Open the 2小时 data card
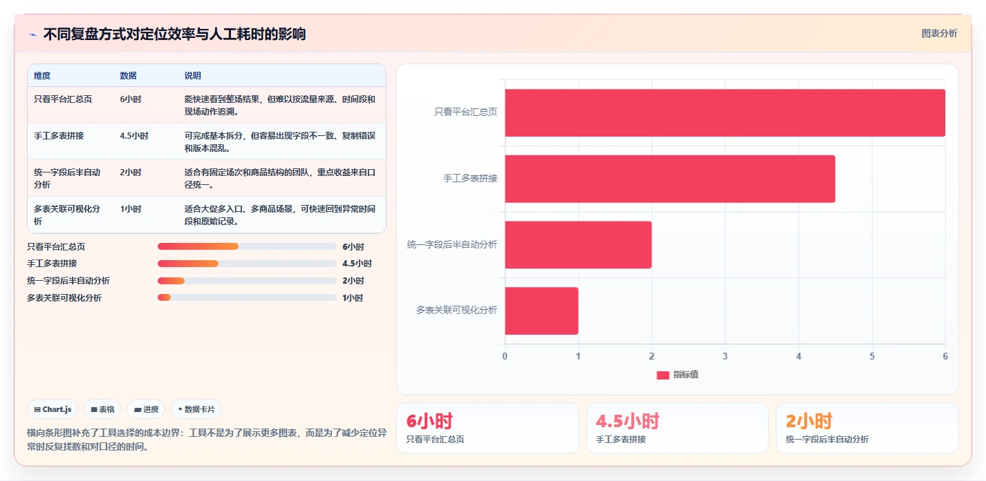 [867, 428]
